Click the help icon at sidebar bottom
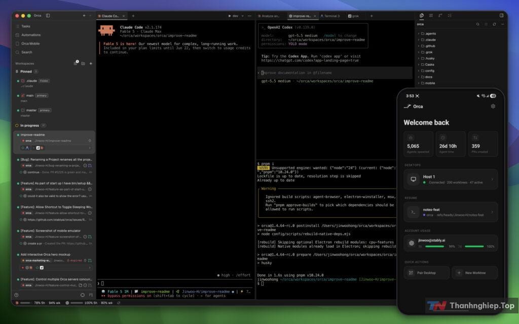This screenshot has height=324, width=519. 17,295
